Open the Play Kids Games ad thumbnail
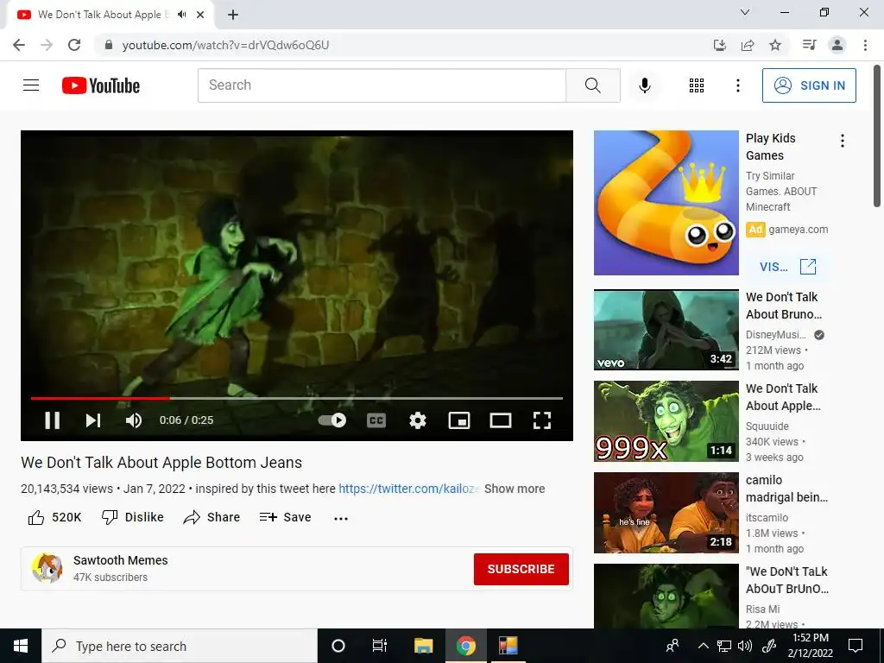This screenshot has width=884, height=663. coord(666,202)
